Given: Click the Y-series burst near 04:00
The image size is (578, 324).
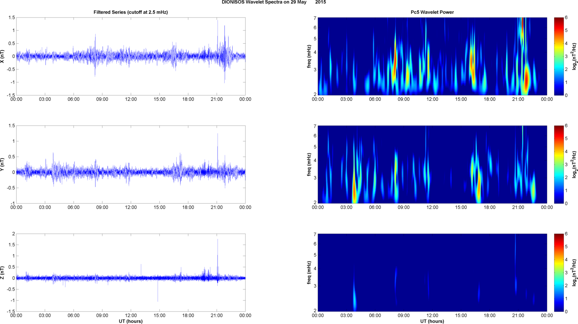Looking at the screenshot, I should coord(53,169).
